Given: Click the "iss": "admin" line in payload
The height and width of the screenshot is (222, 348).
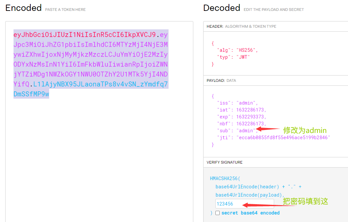Looking at the screenshot, I should (237, 103).
